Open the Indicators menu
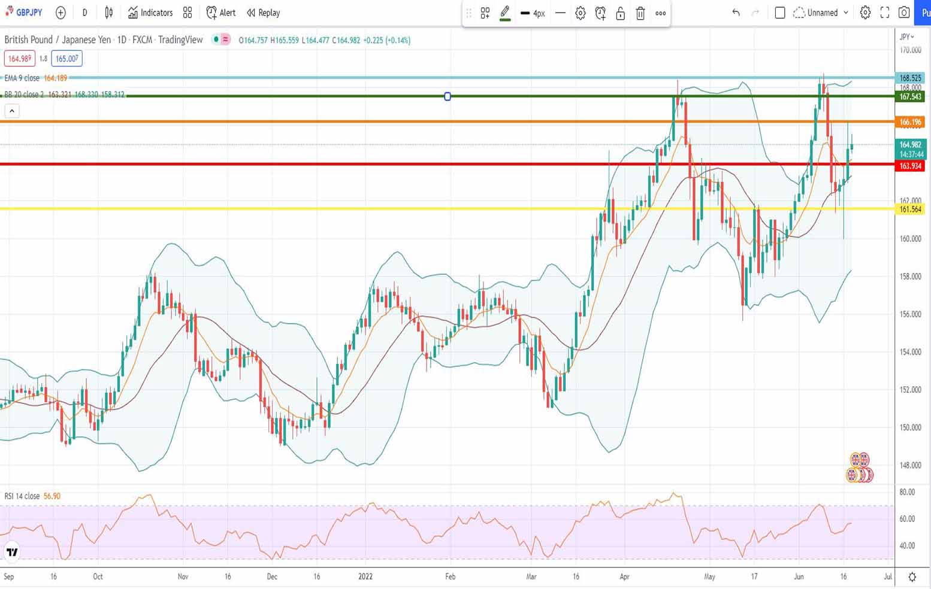This screenshot has height=589, width=931. click(x=150, y=13)
